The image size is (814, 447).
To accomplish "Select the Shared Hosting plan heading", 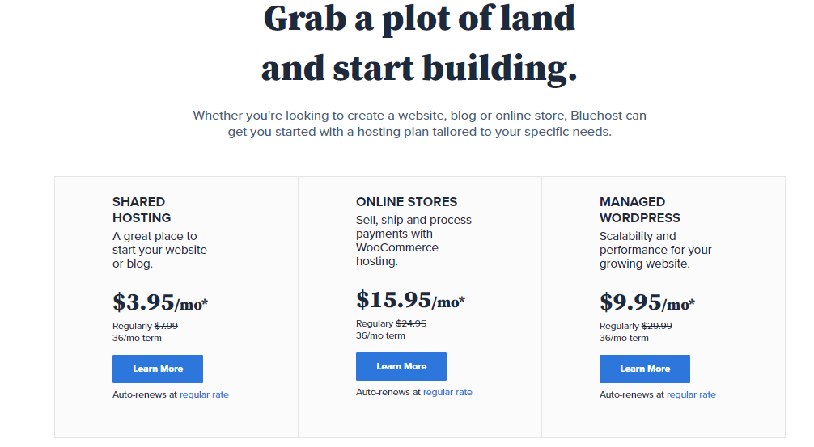I will click(x=142, y=210).
